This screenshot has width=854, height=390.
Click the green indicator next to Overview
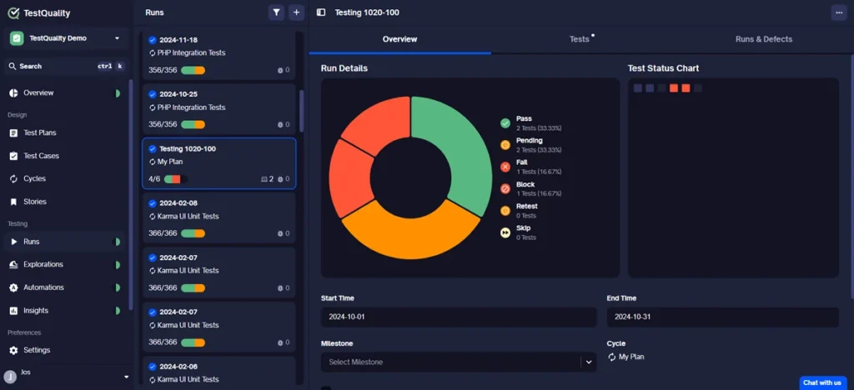click(117, 93)
